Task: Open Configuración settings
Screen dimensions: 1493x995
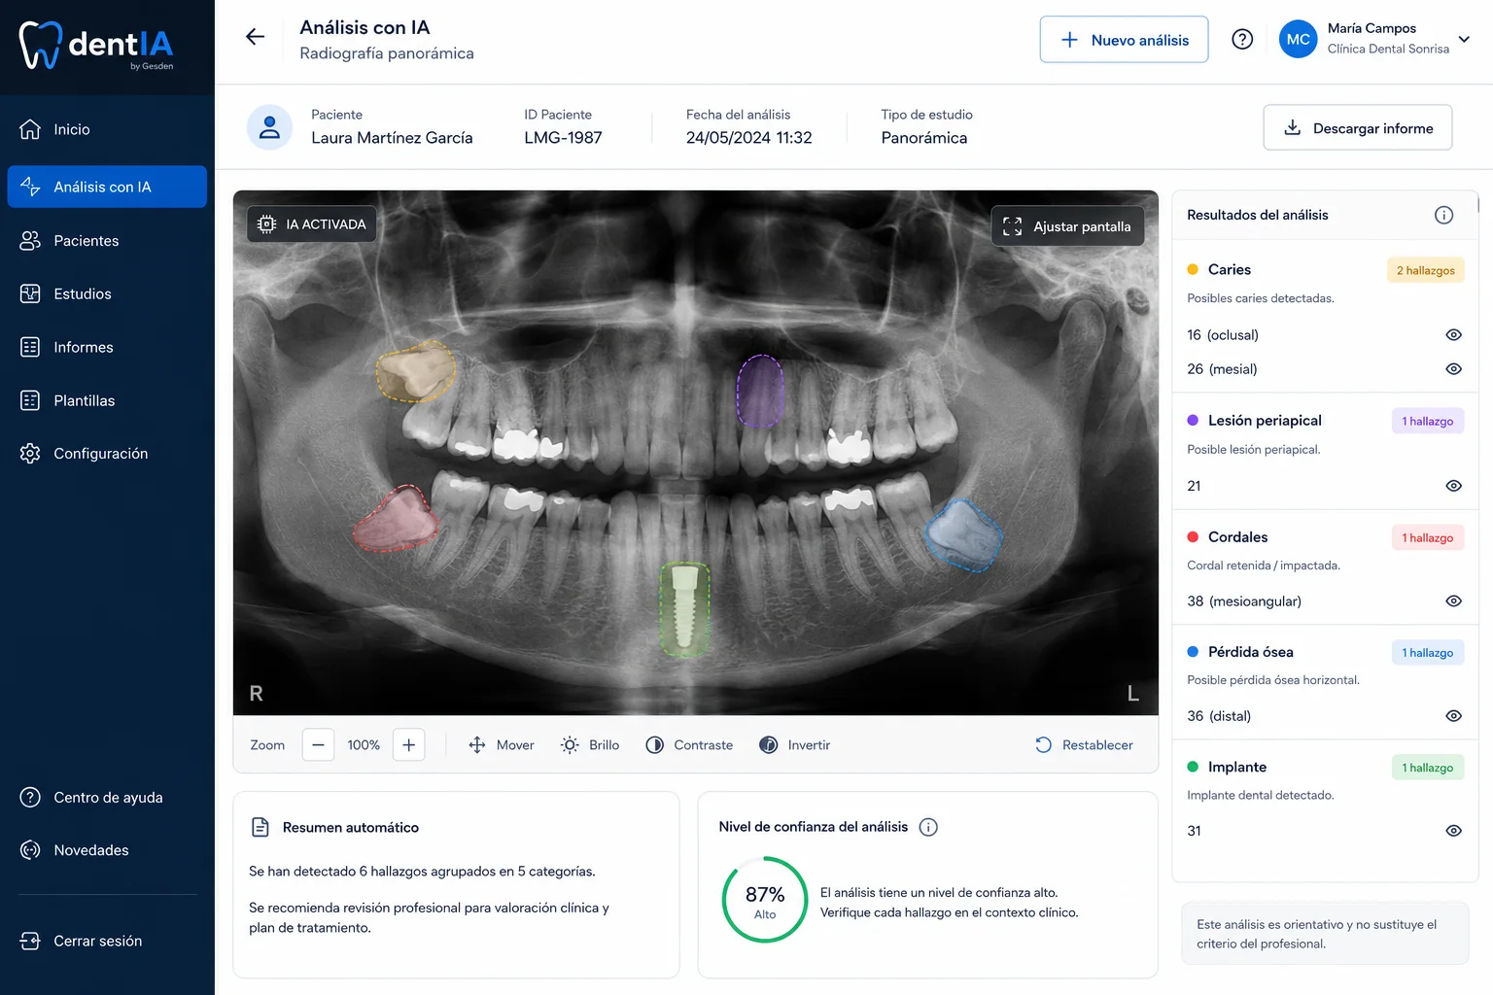Action: pos(107,454)
